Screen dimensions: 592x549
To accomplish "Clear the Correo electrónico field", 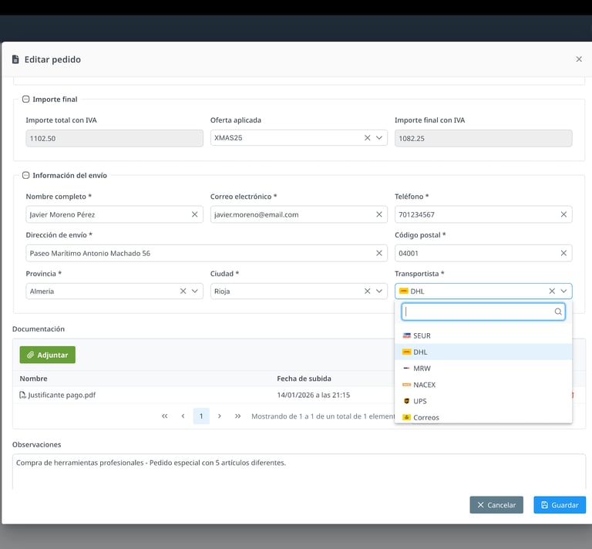I will (379, 214).
